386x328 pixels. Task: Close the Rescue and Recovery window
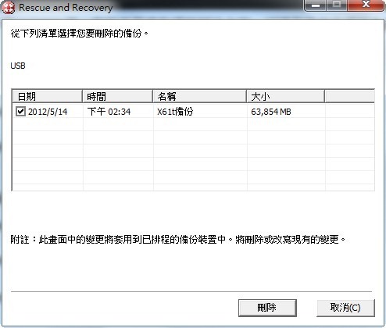click(x=366, y=5)
